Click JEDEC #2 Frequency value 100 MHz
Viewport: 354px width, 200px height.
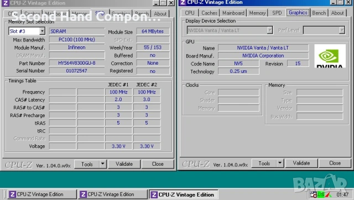[x=147, y=92]
